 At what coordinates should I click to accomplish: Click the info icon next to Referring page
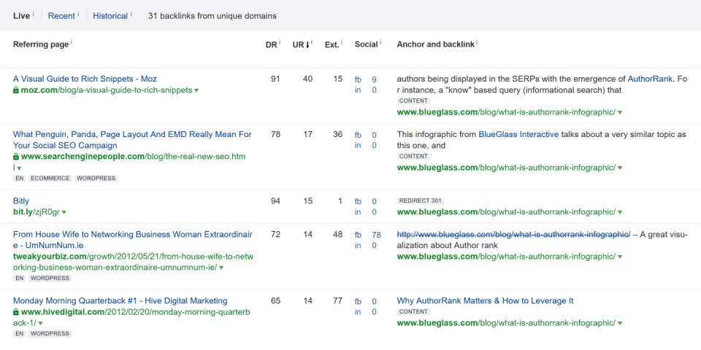coord(72,42)
